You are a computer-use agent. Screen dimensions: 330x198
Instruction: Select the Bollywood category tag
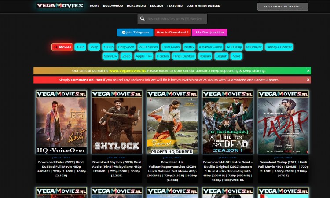pos(126,47)
